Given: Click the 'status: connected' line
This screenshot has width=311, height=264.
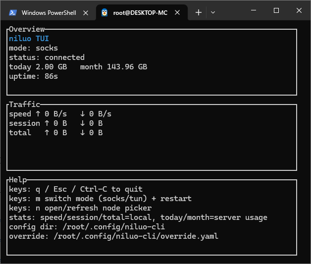Looking at the screenshot, I should point(47,57).
